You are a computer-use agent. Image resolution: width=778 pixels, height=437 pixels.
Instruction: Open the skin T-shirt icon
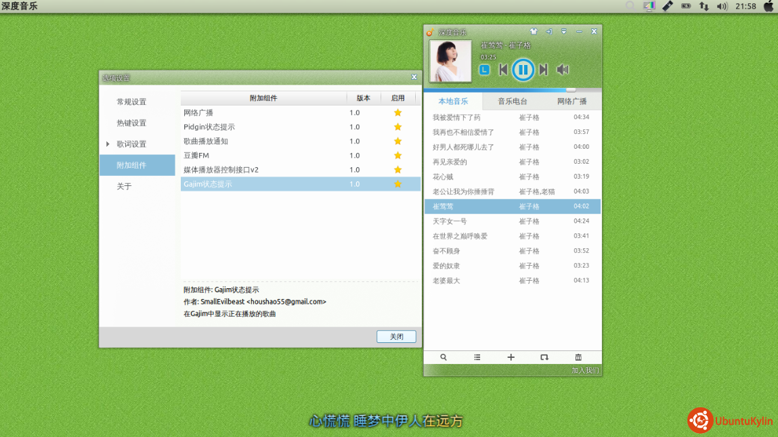(x=534, y=32)
